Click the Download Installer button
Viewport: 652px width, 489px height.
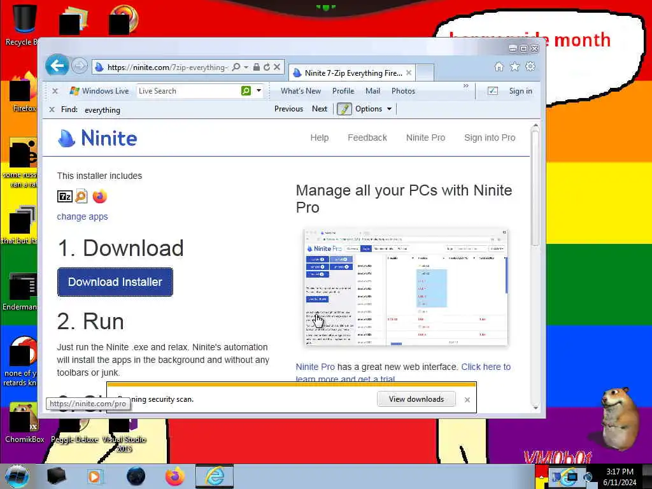tap(115, 282)
